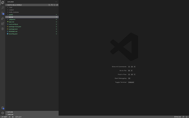Open the Accounts menu icon
The height and width of the screenshot is (118, 189).
click(3, 108)
